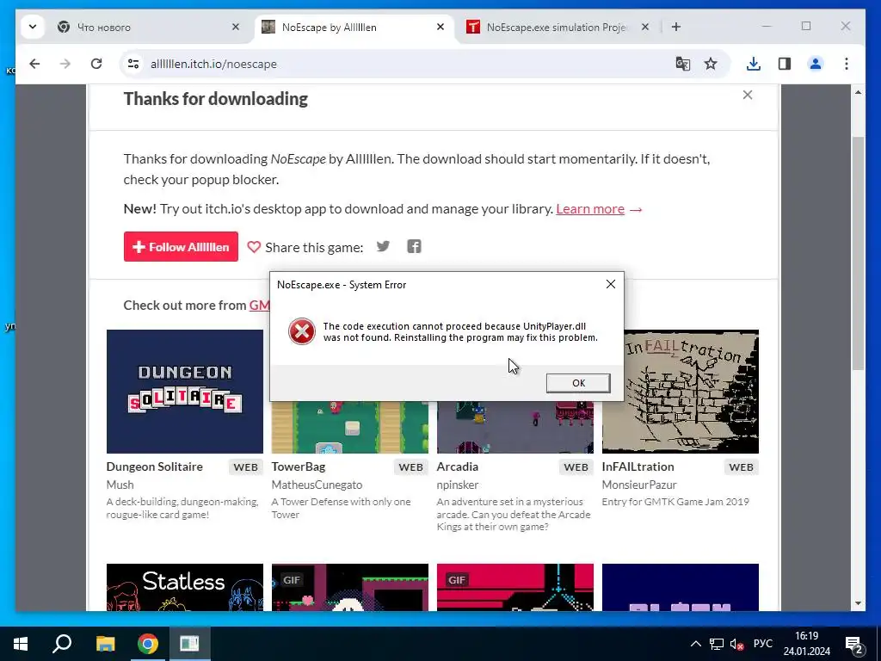Open the taskbar clock and date
This screenshot has height=661, width=881.
pyautogui.click(x=807, y=644)
